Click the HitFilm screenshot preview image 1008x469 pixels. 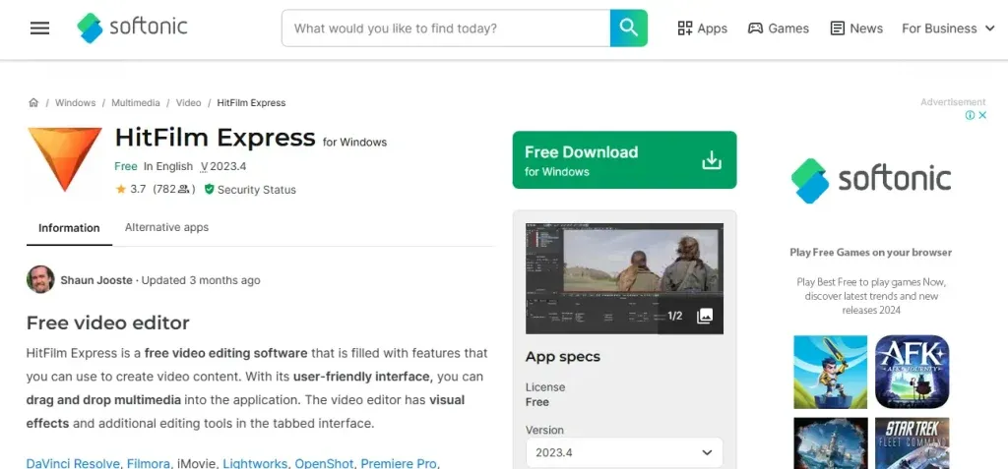pyautogui.click(x=624, y=279)
